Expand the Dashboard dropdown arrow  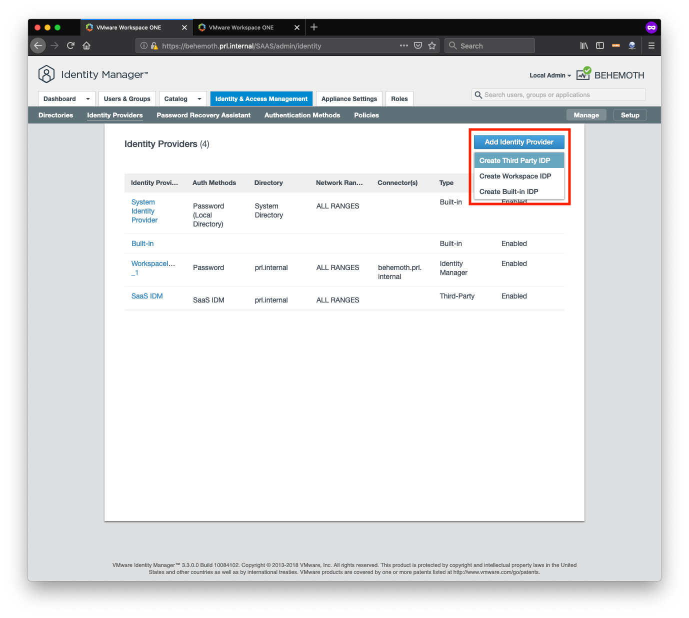click(88, 99)
